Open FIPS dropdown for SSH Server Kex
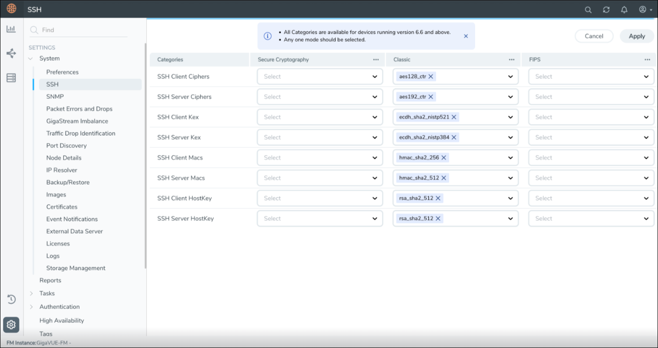Screen dimensions: 658x348 tap(591, 137)
